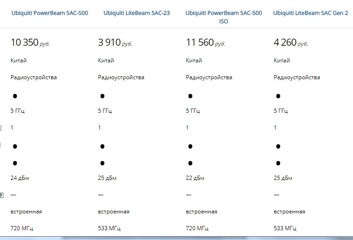Click 25 дБм in the LiteBeam 5AC Gen 2 column
The width and height of the screenshot is (353, 240).
[283, 178]
